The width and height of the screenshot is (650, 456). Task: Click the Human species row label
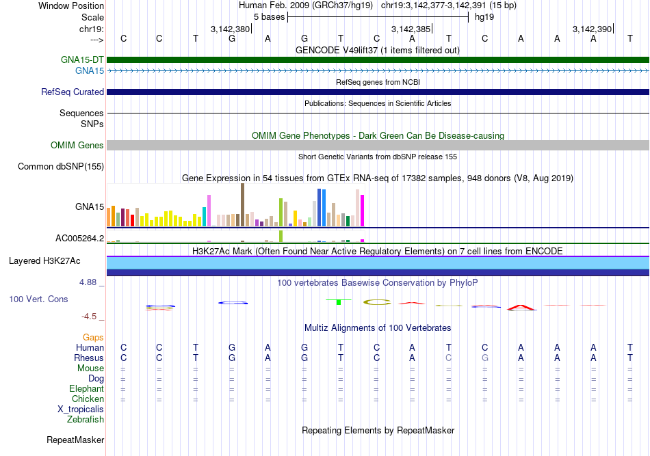coord(90,347)
